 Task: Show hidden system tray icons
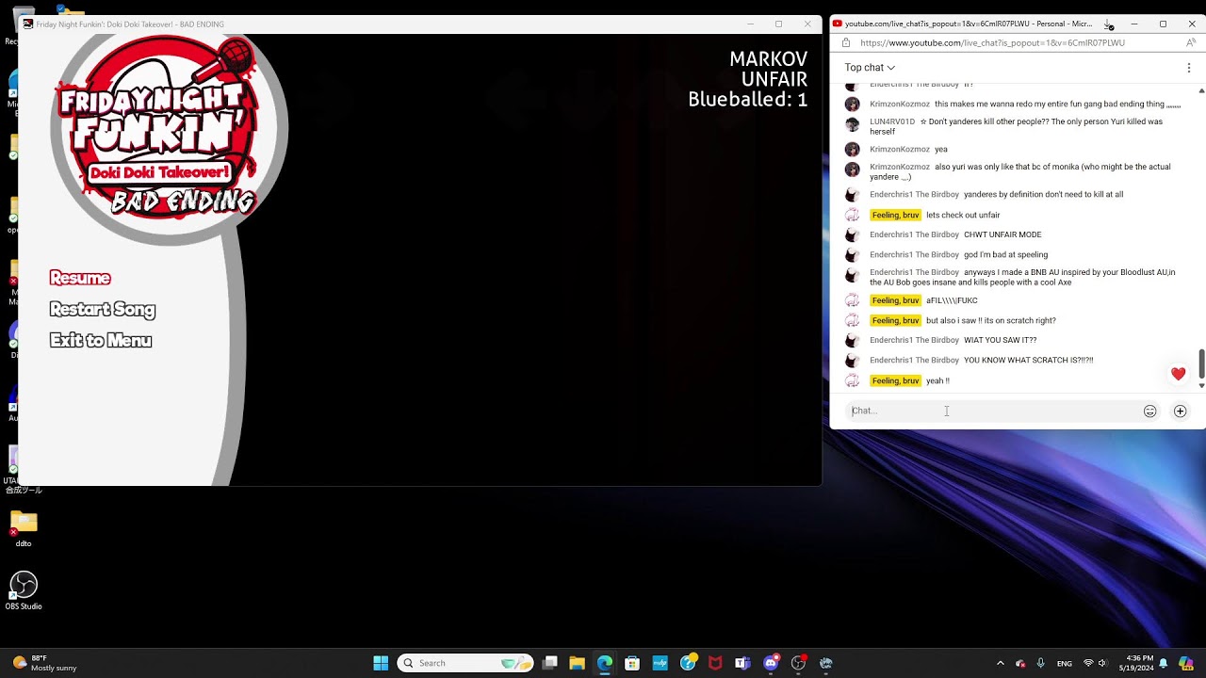pos(1000,663)
